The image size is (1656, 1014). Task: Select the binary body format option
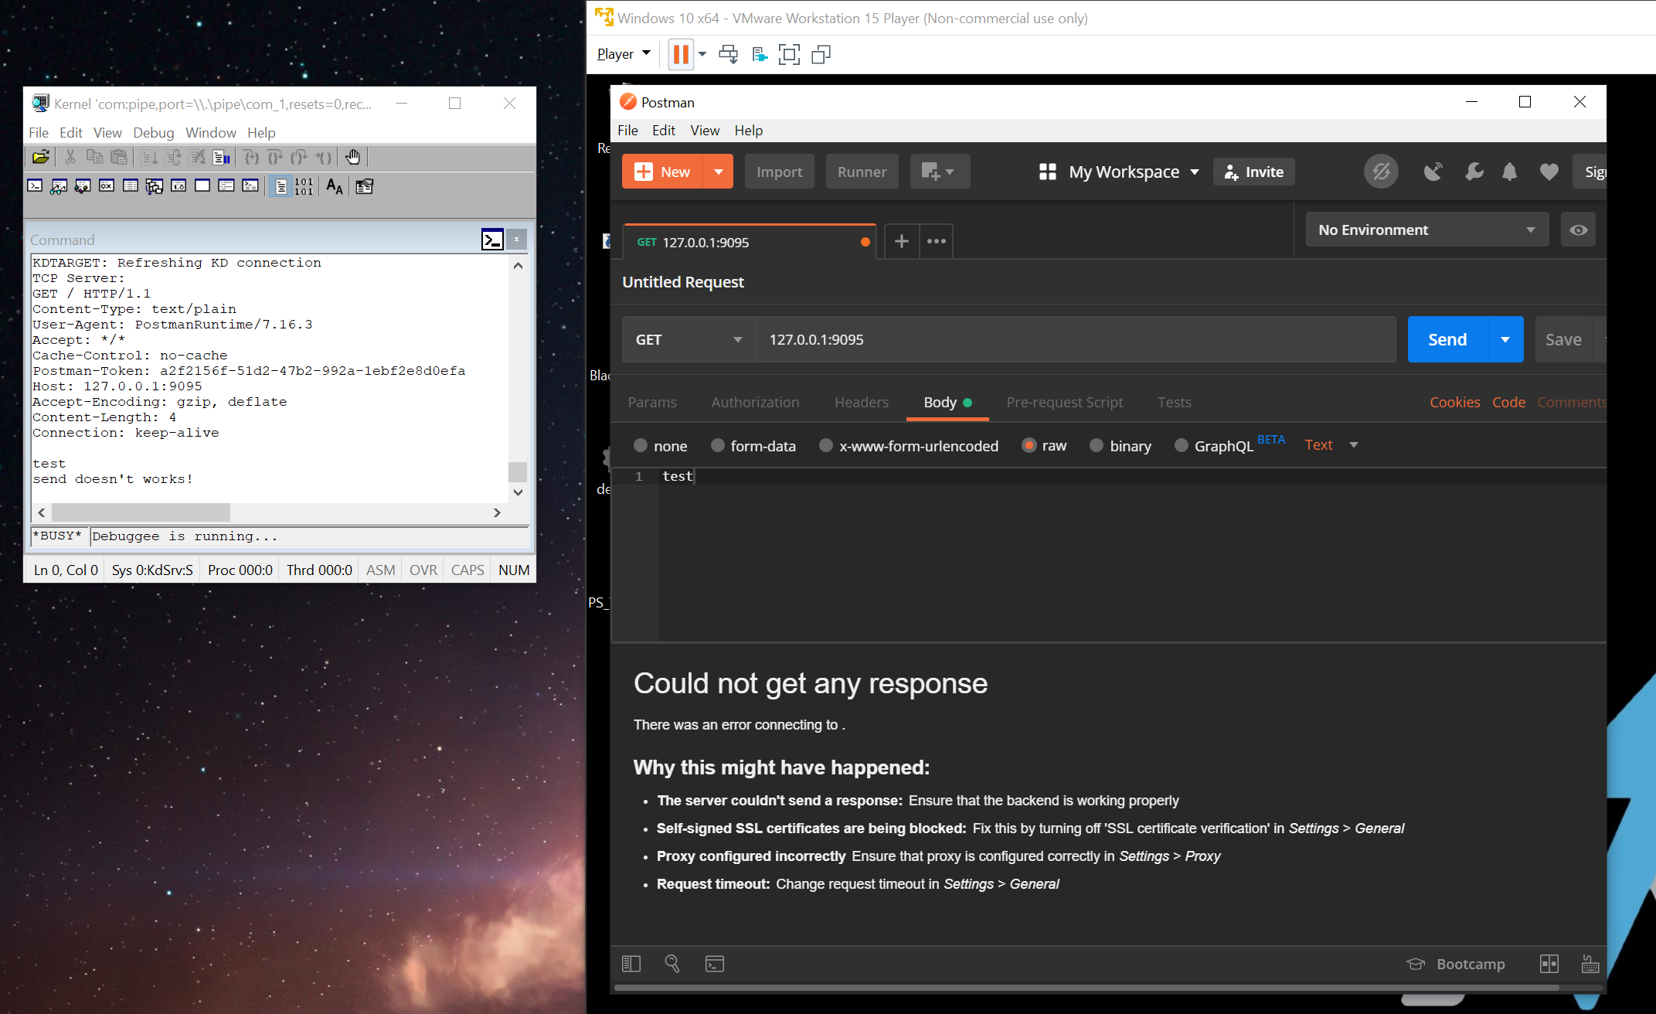click(x=1097, y=445)
